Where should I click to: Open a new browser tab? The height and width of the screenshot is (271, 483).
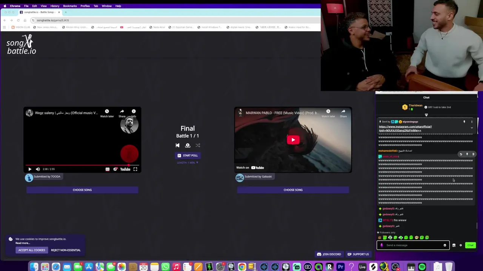pyautogui.click(x=66, y=12)
